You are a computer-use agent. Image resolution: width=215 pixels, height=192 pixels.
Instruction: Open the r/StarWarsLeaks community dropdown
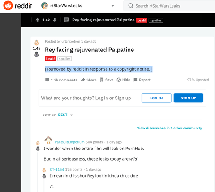(113, 6)
